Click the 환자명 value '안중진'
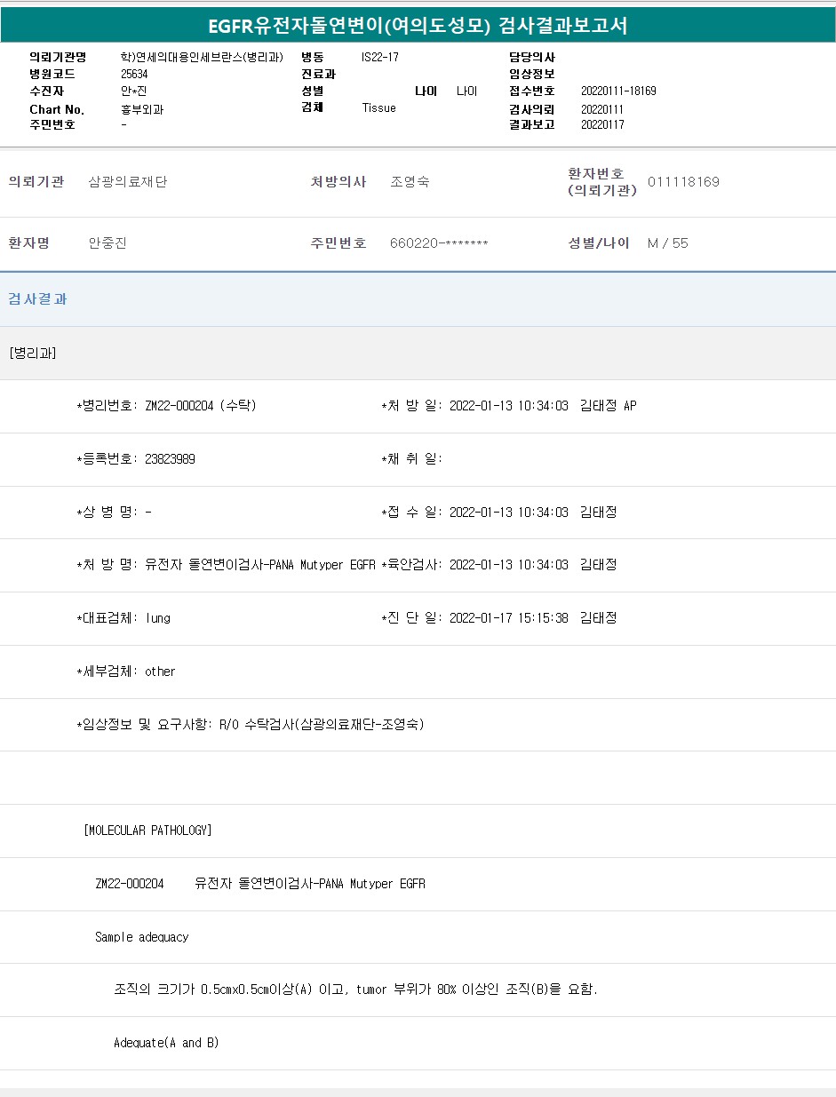The image size is (836, 1097). (107, 243)
